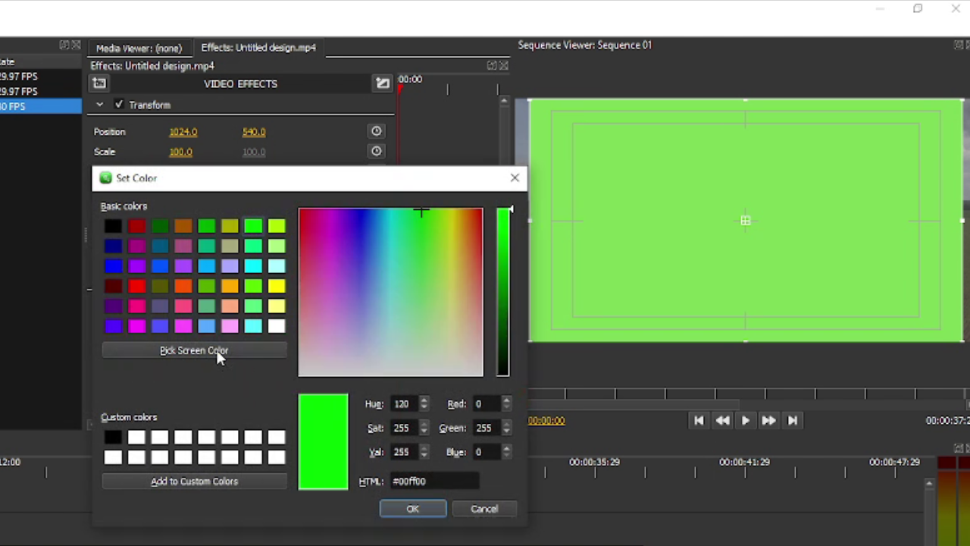Collapse the Transform effect section
Screen dimensions: 970x546
99,105
